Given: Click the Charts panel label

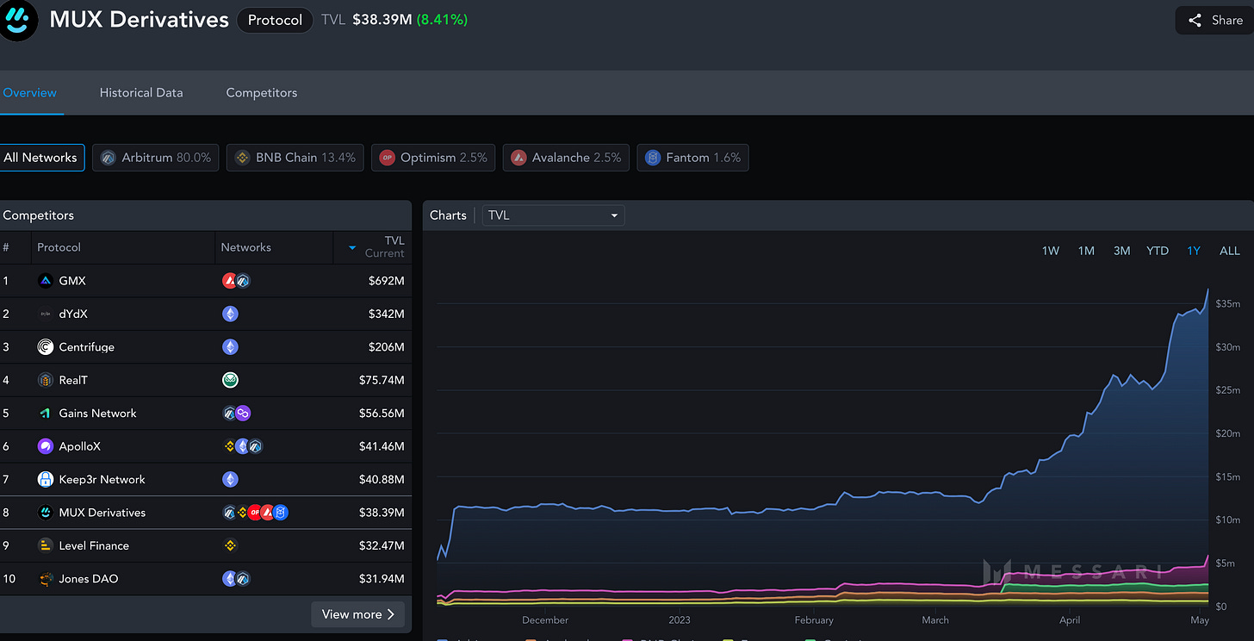Looking at the screenshot, I should point(448,215).
